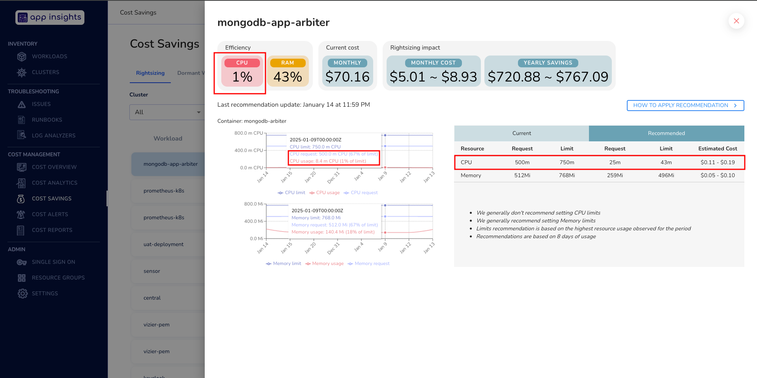Screen dimensions: 757x378
Task: Open the Cluster 'All' dropdown
Action: tap(167, 112)
